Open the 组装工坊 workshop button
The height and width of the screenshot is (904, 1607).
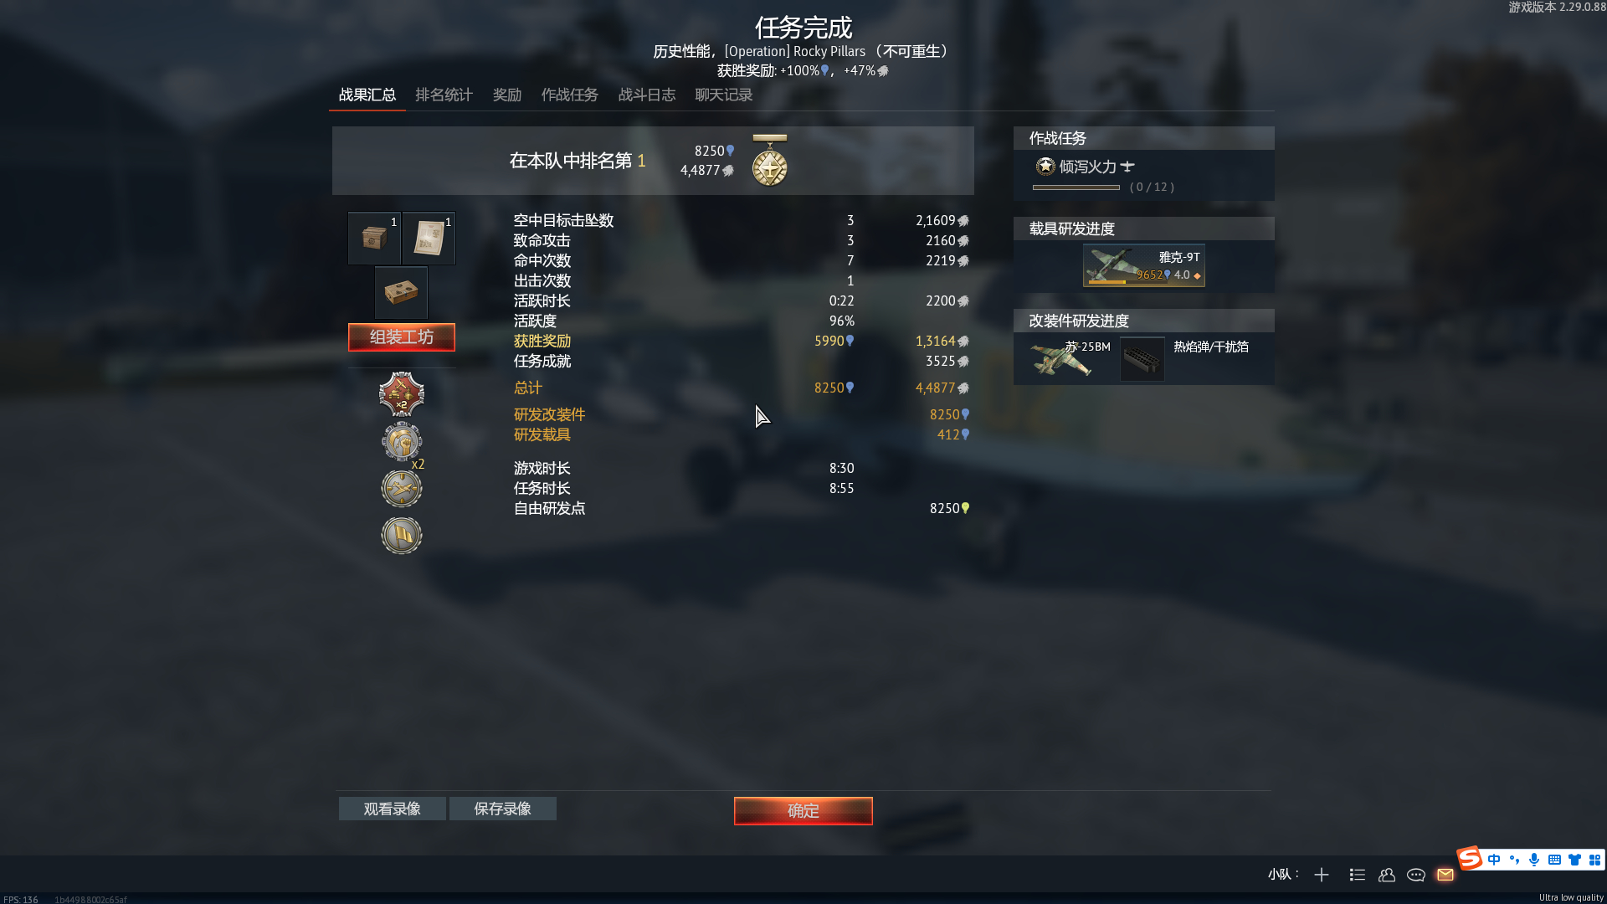click(x=402, y=337)
